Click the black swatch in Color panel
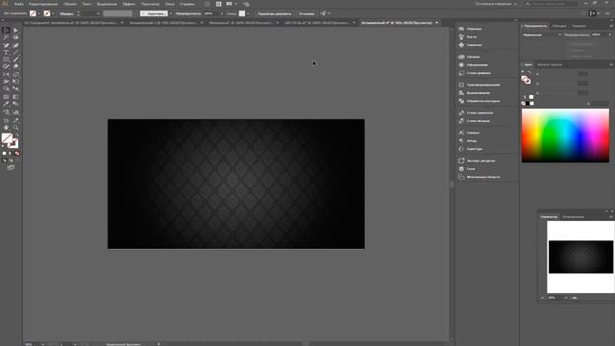 (528, 104)
